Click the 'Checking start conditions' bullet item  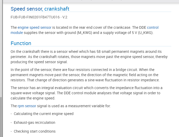35,131
